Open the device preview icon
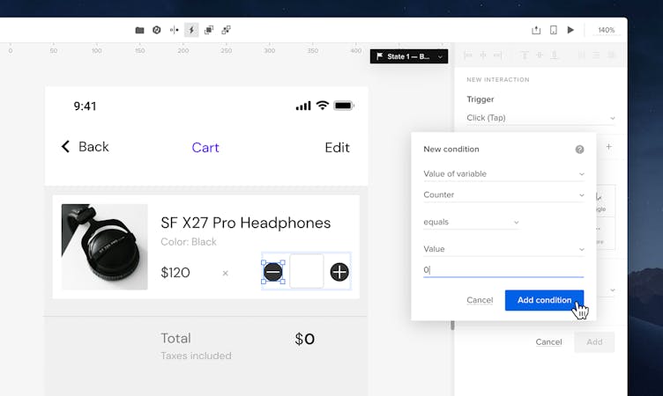Viewport: 663px width, 396px height. [x=554, y=30]
